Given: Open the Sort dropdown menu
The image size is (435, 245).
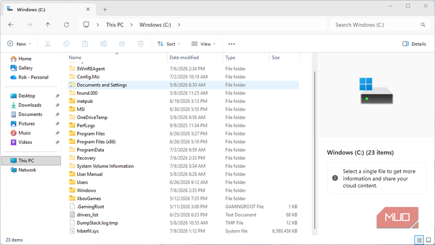Looking at the screenshot, I should [169, 44].
